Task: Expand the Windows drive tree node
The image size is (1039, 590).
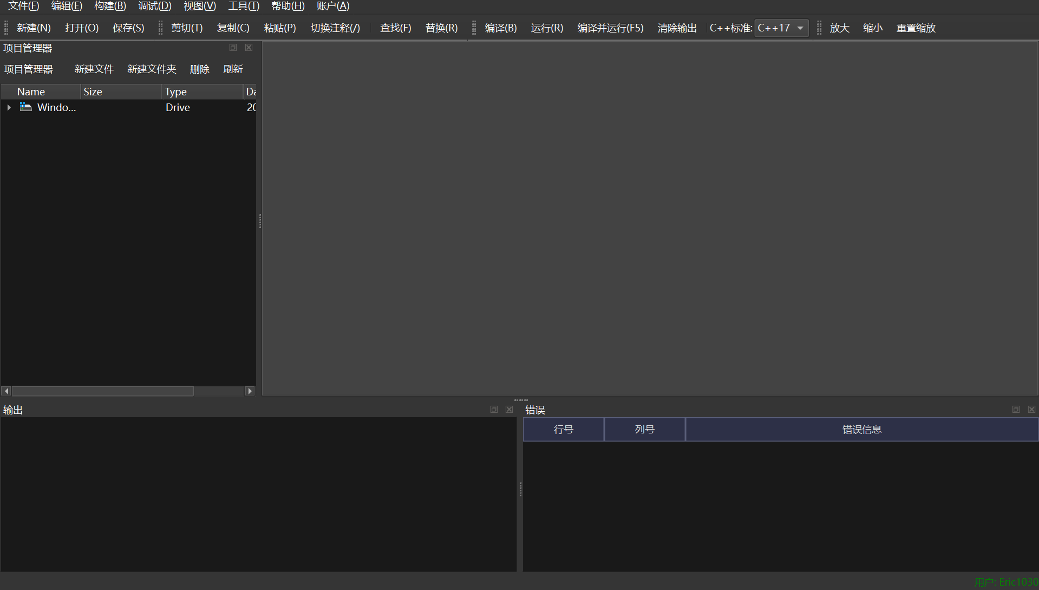Action: tap(9, 108)
